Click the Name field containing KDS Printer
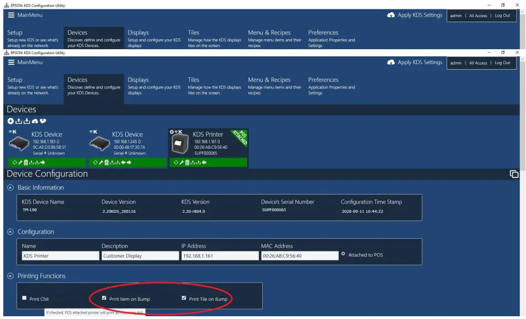 pyautogui.click(x=60, y=256)
